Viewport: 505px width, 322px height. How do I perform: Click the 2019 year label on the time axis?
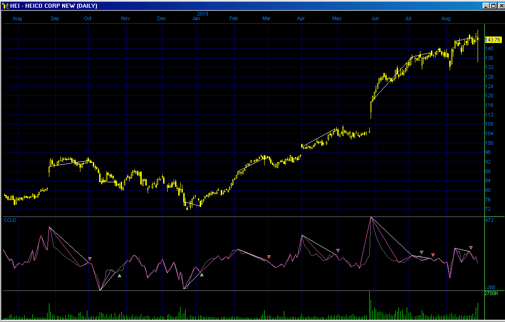tap(202, 14)
